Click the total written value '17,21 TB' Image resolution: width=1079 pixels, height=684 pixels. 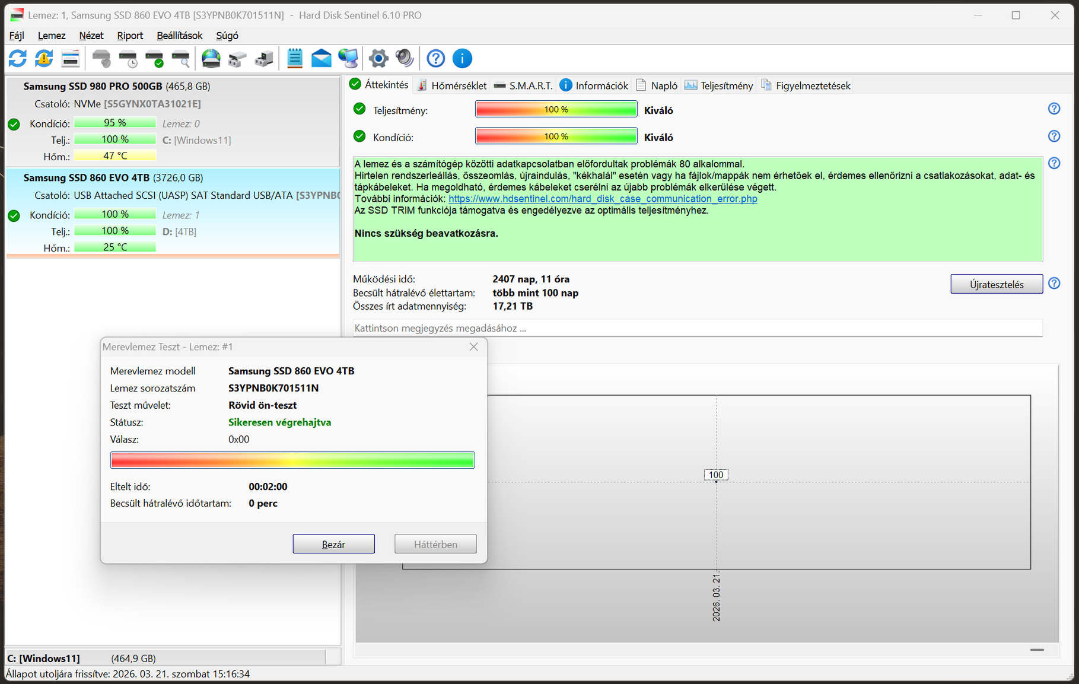click(x=513, y=306)
